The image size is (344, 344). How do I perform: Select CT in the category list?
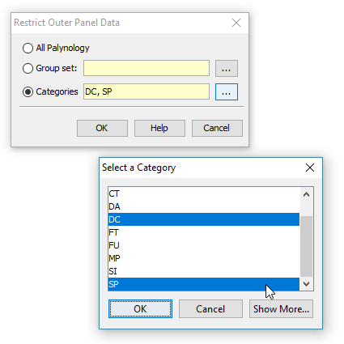204,193
